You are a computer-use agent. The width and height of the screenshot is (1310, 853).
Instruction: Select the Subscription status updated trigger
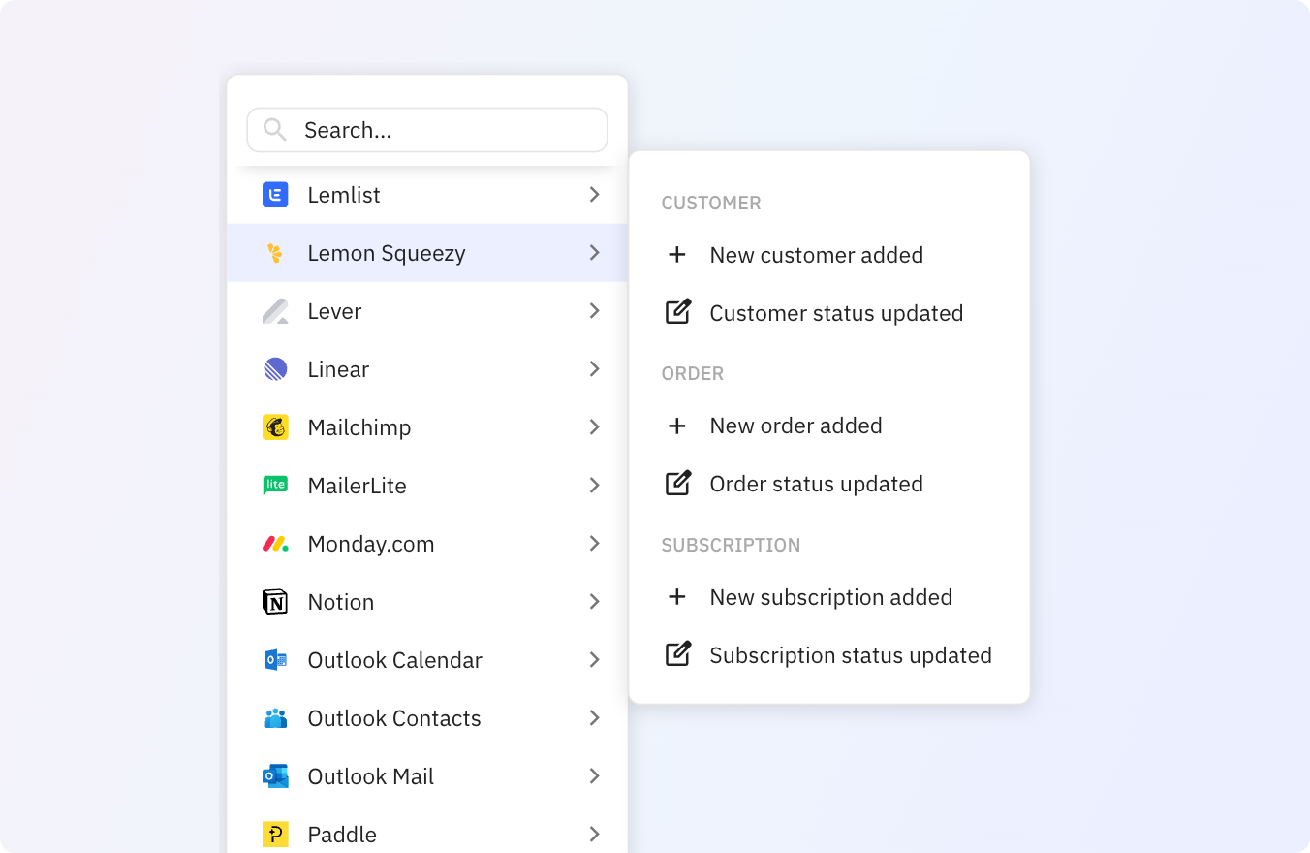click(x=829, y=655)
